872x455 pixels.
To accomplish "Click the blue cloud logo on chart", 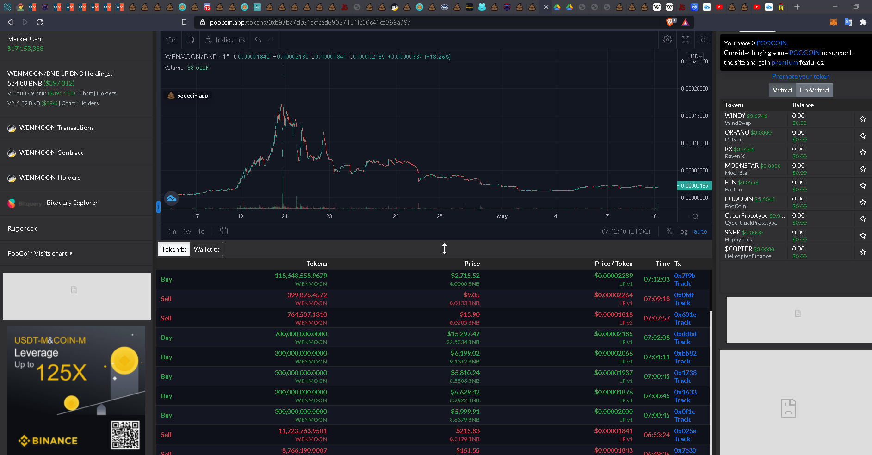I will pyautogui.click(x=171, y=198).
